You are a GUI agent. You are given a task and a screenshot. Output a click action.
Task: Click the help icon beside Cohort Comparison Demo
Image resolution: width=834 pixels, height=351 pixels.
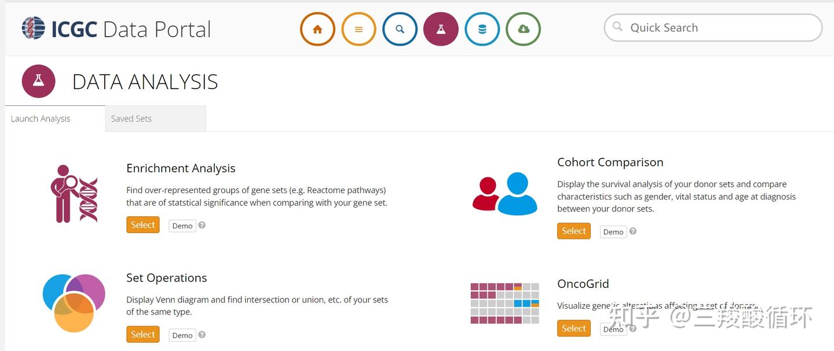[633, 231]
